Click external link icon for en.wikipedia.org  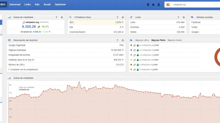(x=134, y=50)
